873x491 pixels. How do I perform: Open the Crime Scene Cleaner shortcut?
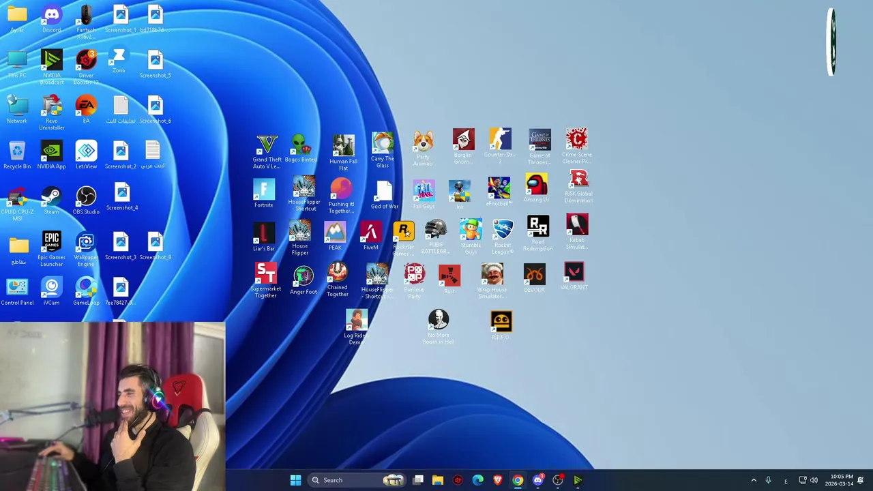click(576, 145)
